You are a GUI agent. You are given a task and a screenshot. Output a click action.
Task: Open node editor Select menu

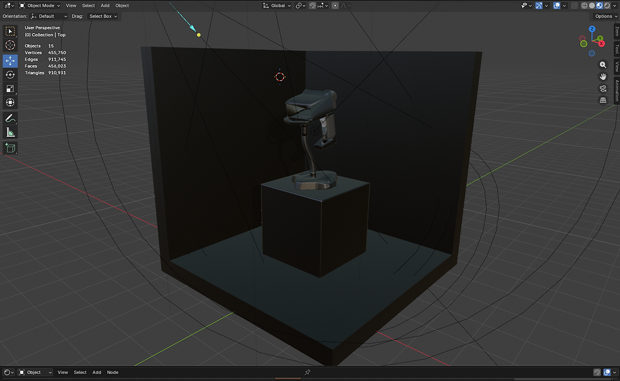coord(80,372)
